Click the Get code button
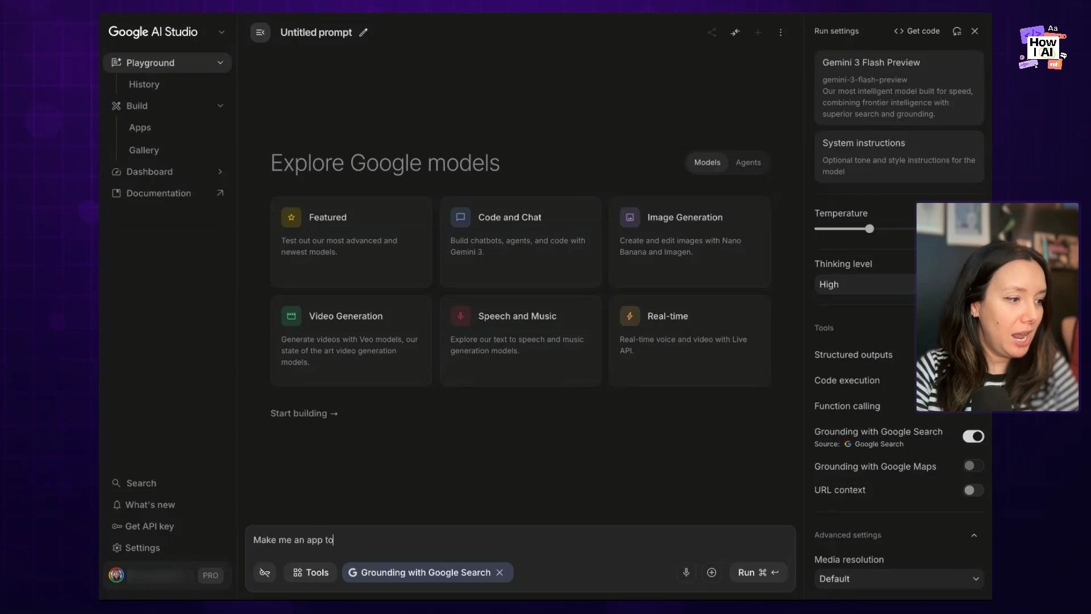Screen dimensions: 1091x614 [x=917, y=31]
